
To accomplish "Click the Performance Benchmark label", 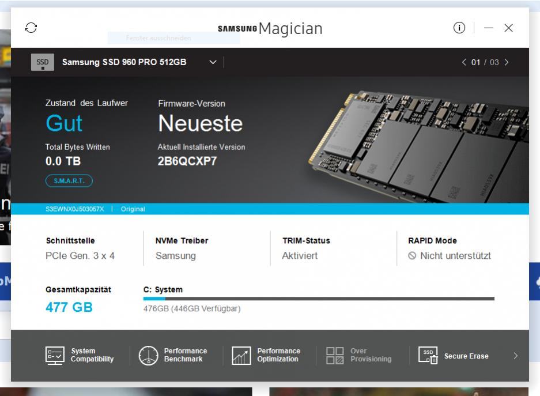I will click(x=185, y=355).
